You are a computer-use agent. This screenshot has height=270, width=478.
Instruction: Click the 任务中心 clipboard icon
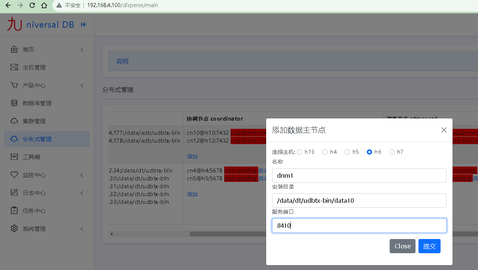pos(14,211)
